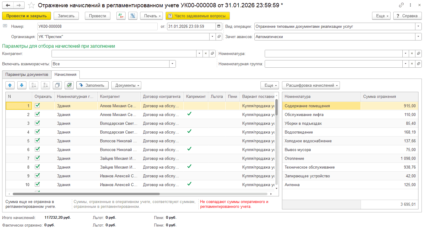This screenshot has height=229, width=423.
Task: Expand Включать взаиморасчеты dropdown list
Action: [173, 64]
